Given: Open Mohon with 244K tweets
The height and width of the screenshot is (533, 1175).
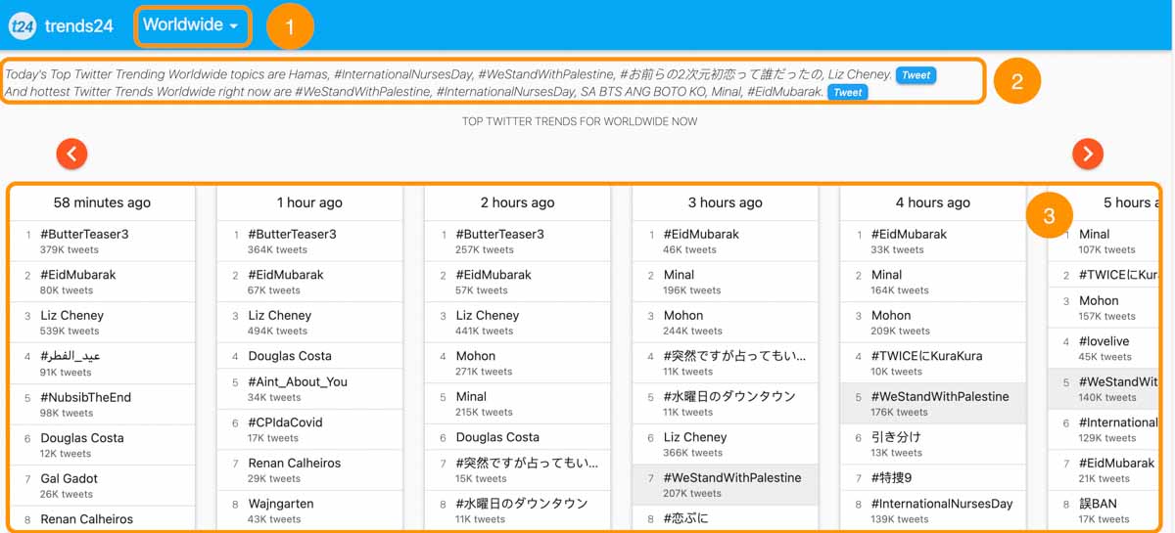Looking at the screenshot, I should pyautogui.click(x=683, y=316).
